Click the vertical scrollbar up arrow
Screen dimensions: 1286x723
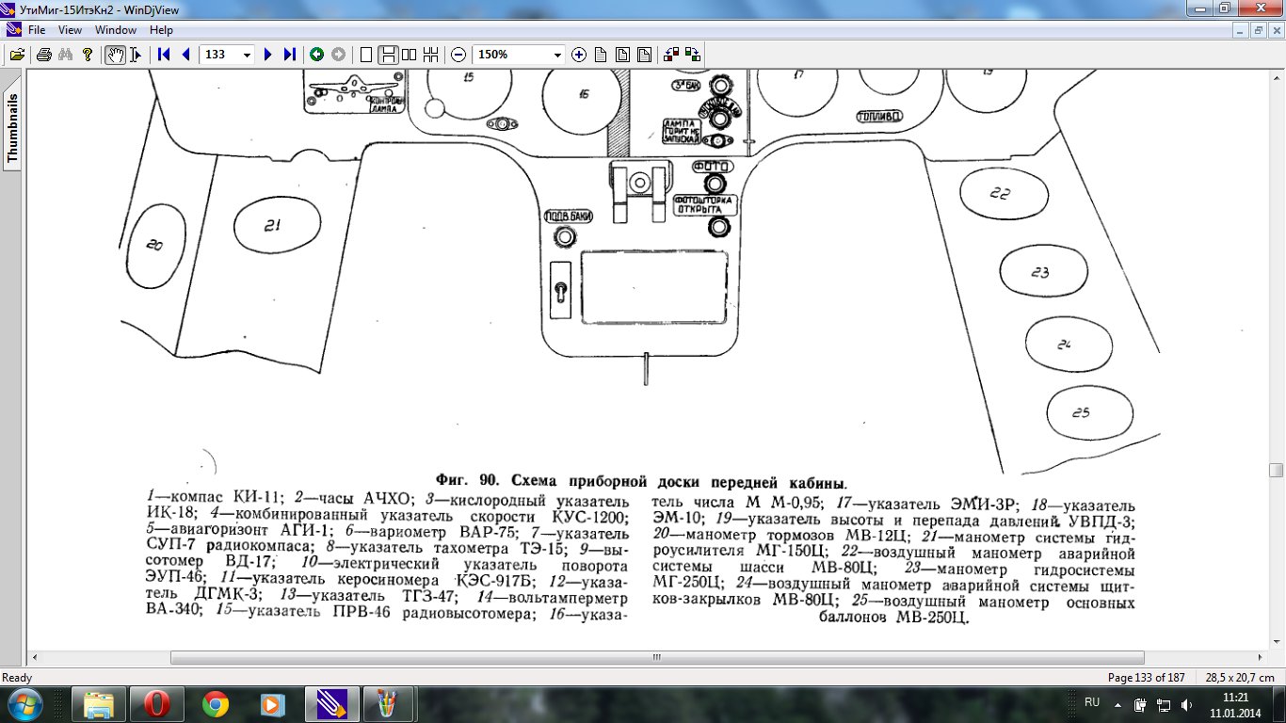point(1276,76)
